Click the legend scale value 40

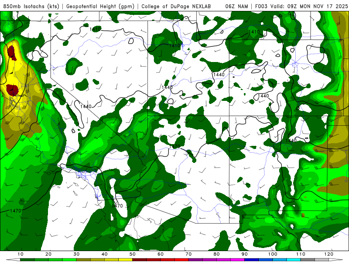[104, 254]
